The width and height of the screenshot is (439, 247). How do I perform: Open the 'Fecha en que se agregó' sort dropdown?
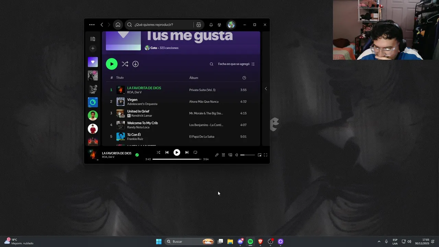click(x=236, y=64)
